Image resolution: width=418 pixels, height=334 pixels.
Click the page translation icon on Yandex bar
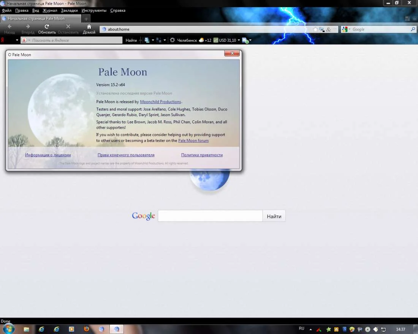[x=147, y=40]
